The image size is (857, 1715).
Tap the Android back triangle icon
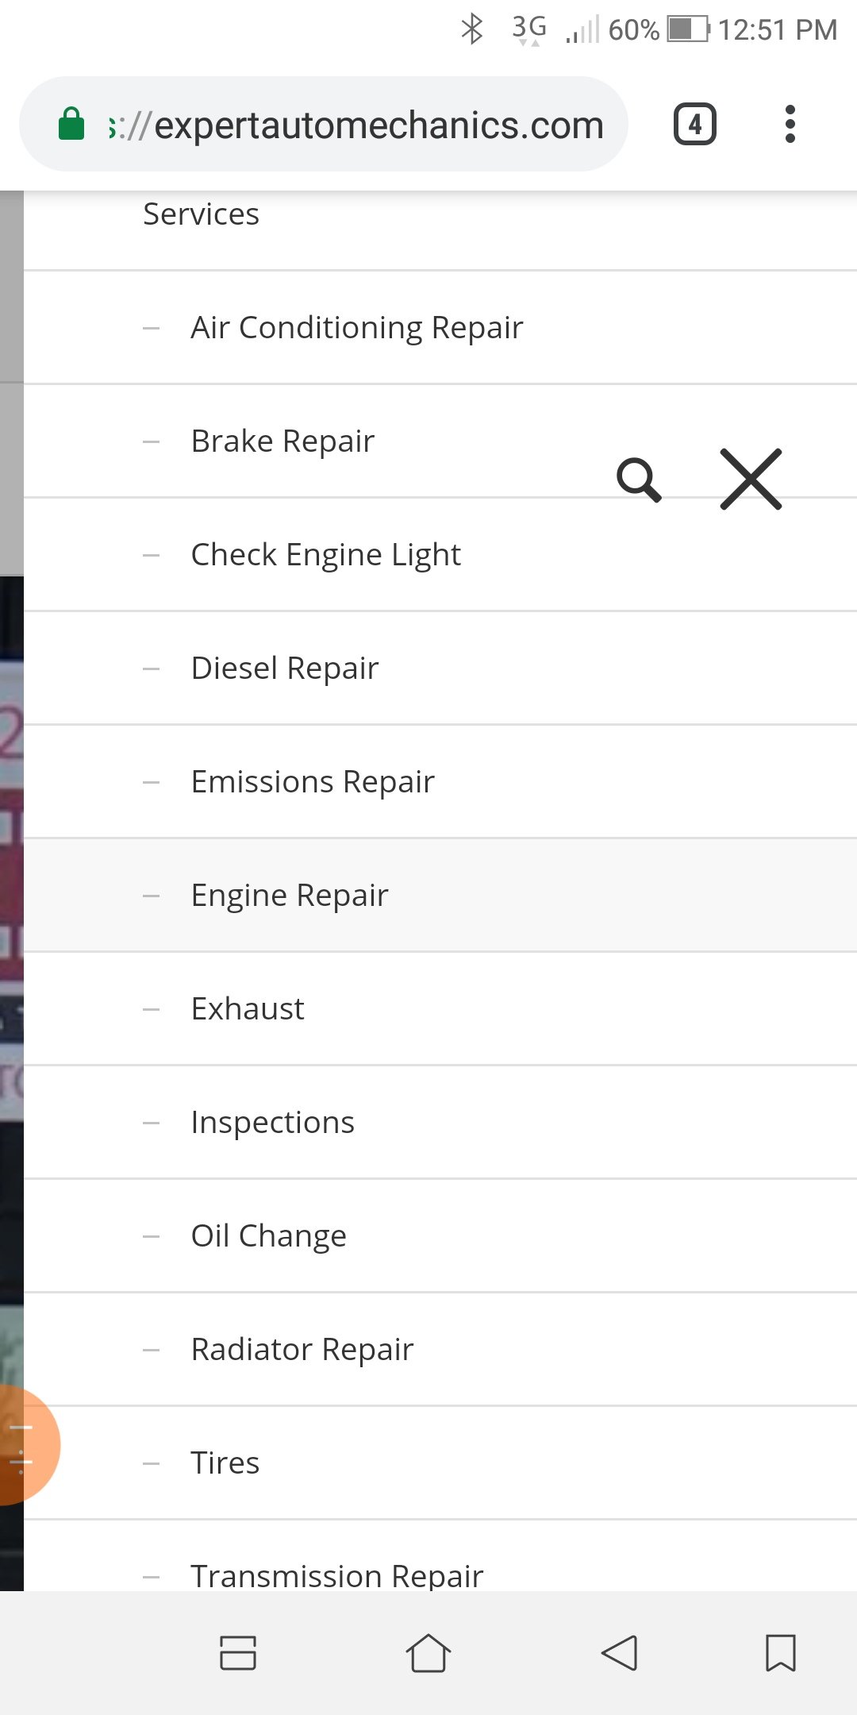click(619, 1653)
